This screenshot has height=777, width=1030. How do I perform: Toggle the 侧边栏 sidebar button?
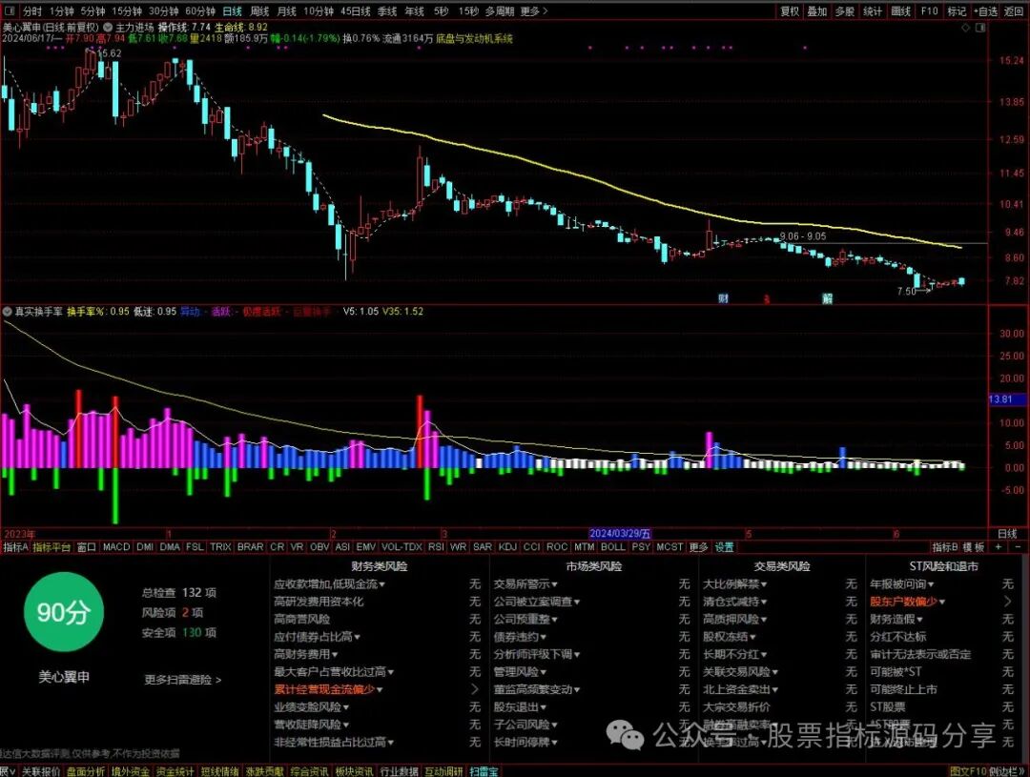pos(1007,771)
